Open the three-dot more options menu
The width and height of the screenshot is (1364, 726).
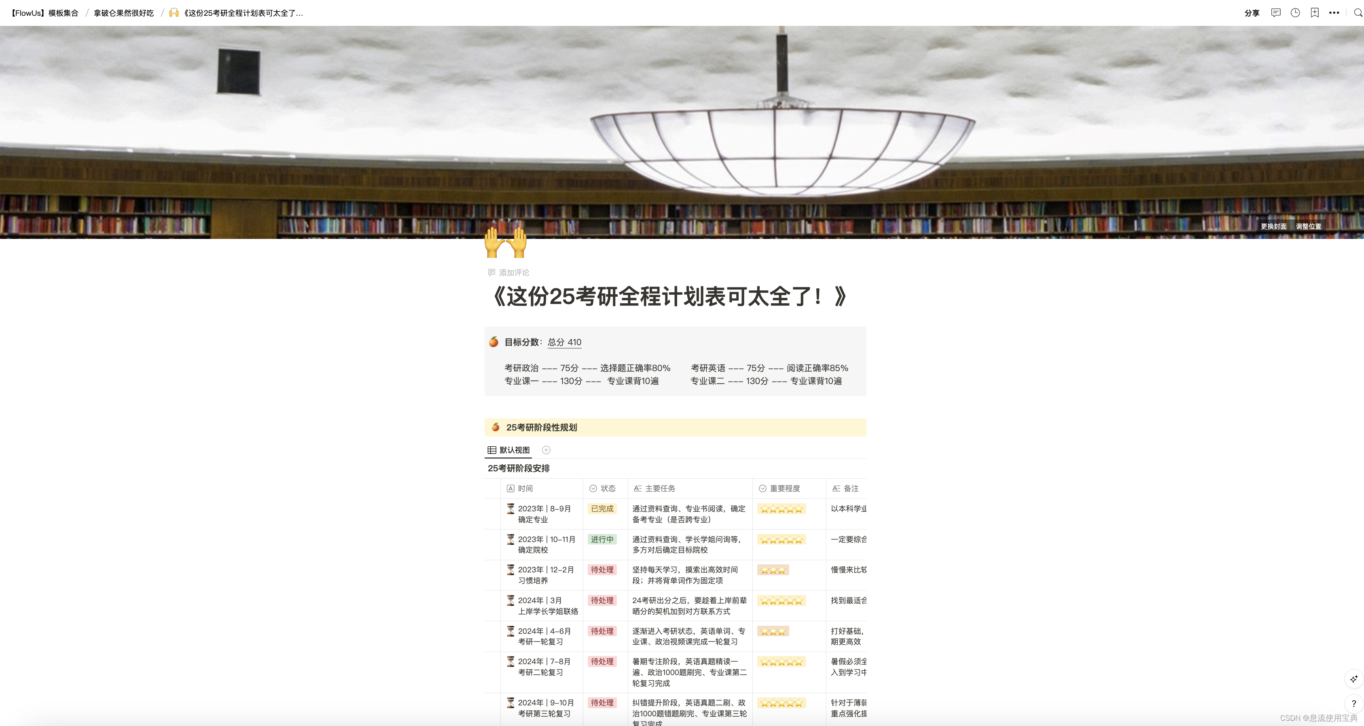tap(1334, 13)
